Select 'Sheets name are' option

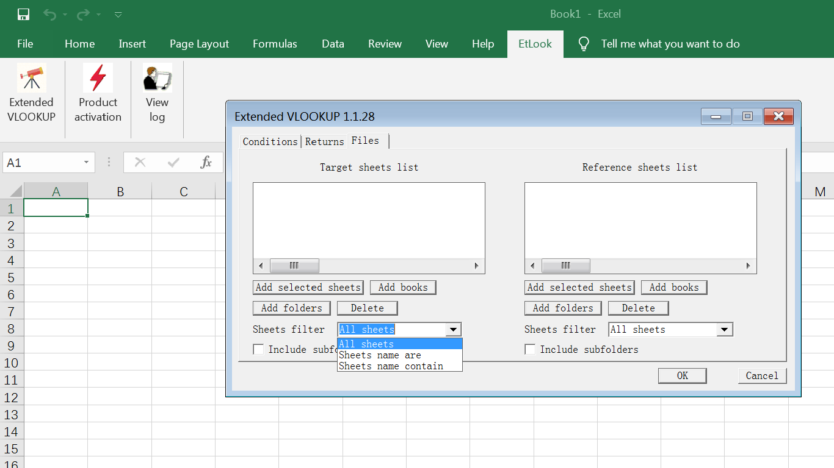[400, 355]
